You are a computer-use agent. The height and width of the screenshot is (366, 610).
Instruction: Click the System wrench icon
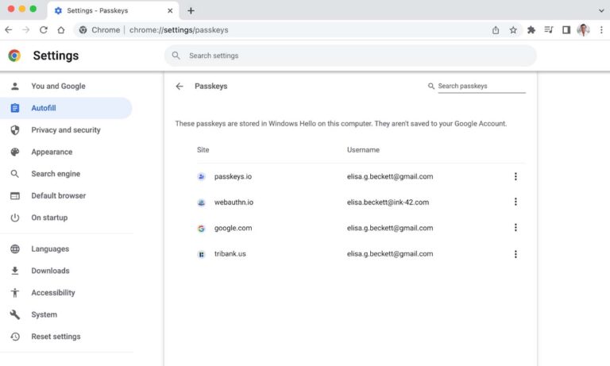point(15,314)
